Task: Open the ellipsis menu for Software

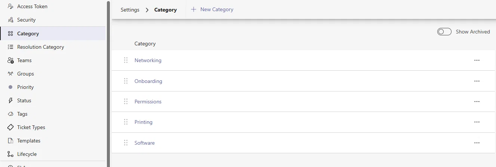Action: (x=477, y=143)
